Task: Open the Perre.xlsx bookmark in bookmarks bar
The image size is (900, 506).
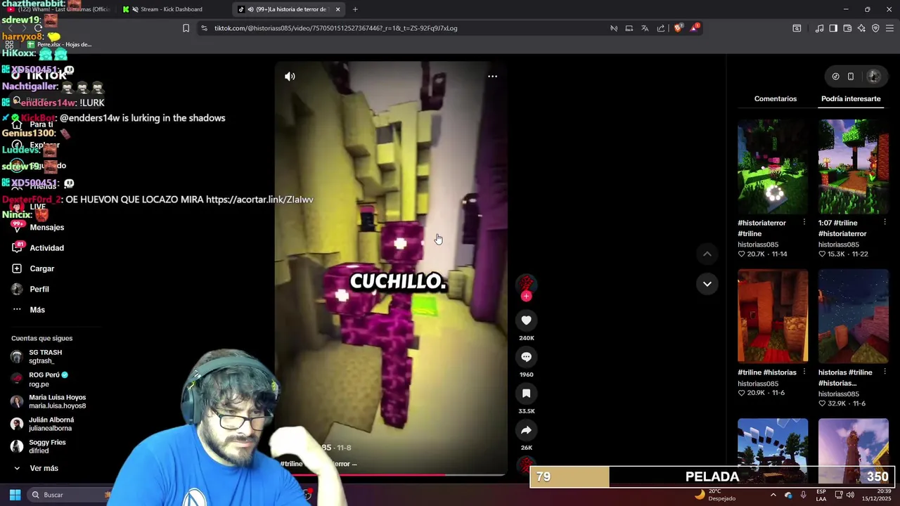Action: point(60,44)
